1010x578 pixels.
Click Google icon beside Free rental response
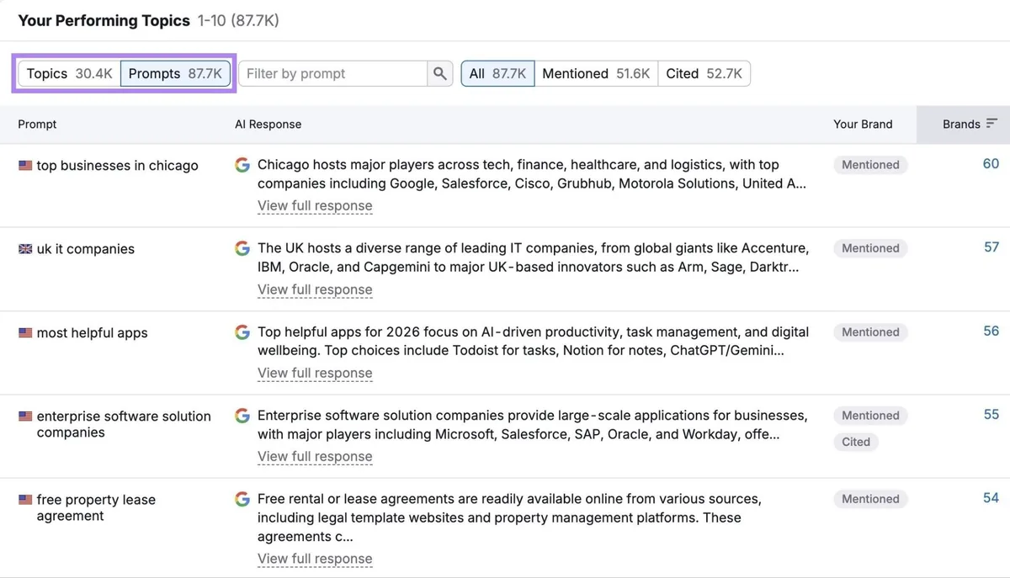click(x=242, y=499)
